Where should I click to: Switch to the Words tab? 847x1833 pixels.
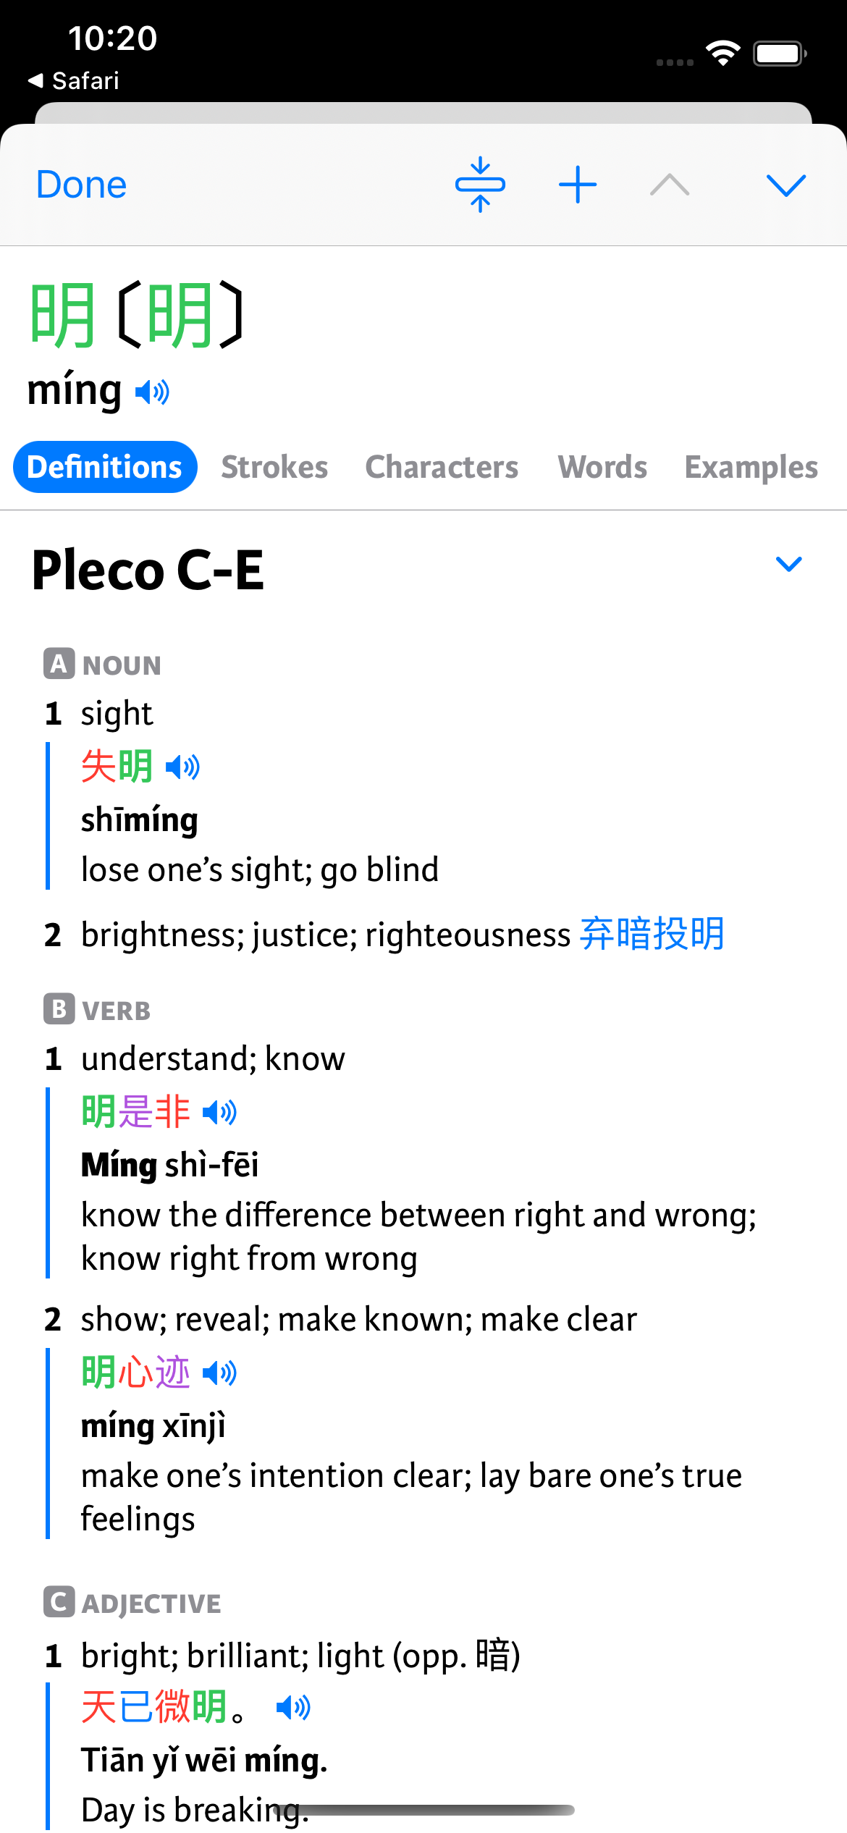pyautogui.click(x=602, y=467)
